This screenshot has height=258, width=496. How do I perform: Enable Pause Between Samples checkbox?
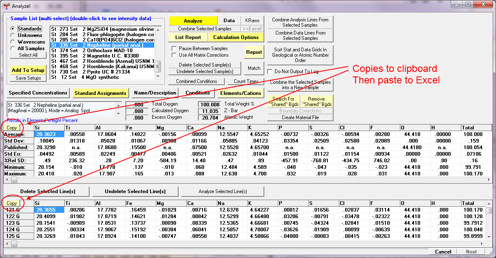[174, 48]
